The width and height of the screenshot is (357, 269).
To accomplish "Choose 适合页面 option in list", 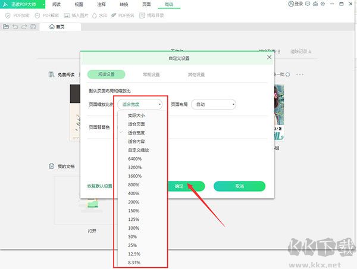I will click(136, 124).
